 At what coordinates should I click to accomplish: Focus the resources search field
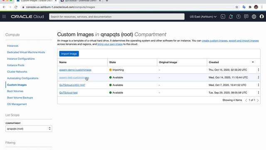[117, 17]
